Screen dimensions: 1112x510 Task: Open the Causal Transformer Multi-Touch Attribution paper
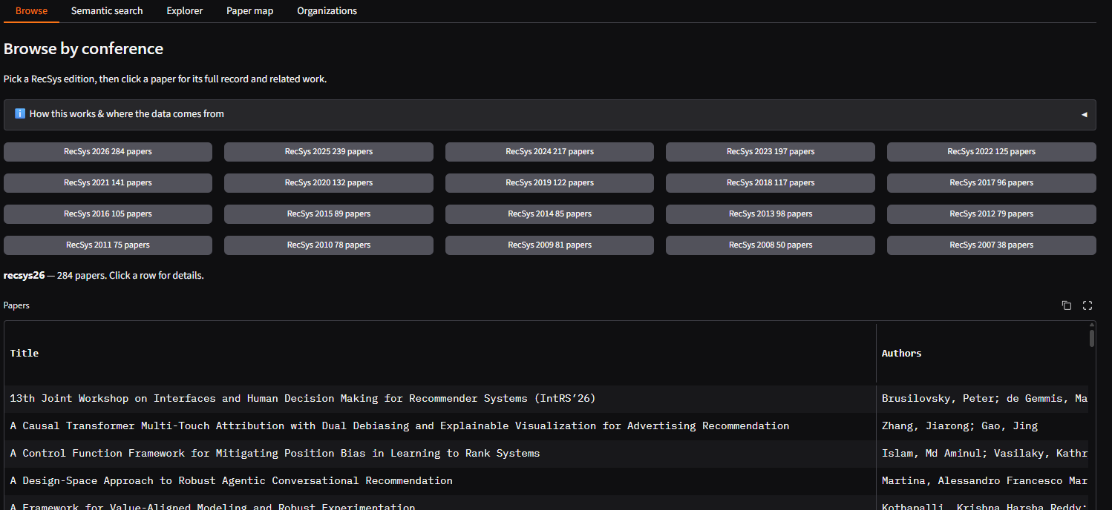point(440,426)
